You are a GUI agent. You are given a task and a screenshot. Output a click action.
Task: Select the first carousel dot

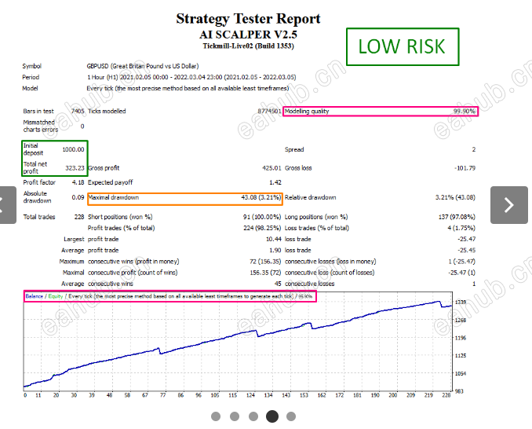tap(216, 416)
